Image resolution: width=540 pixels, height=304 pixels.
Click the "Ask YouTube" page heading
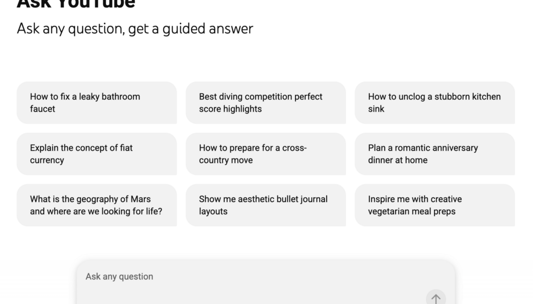tap(76, 4)
